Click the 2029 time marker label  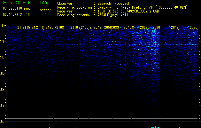tap(144, 28)
